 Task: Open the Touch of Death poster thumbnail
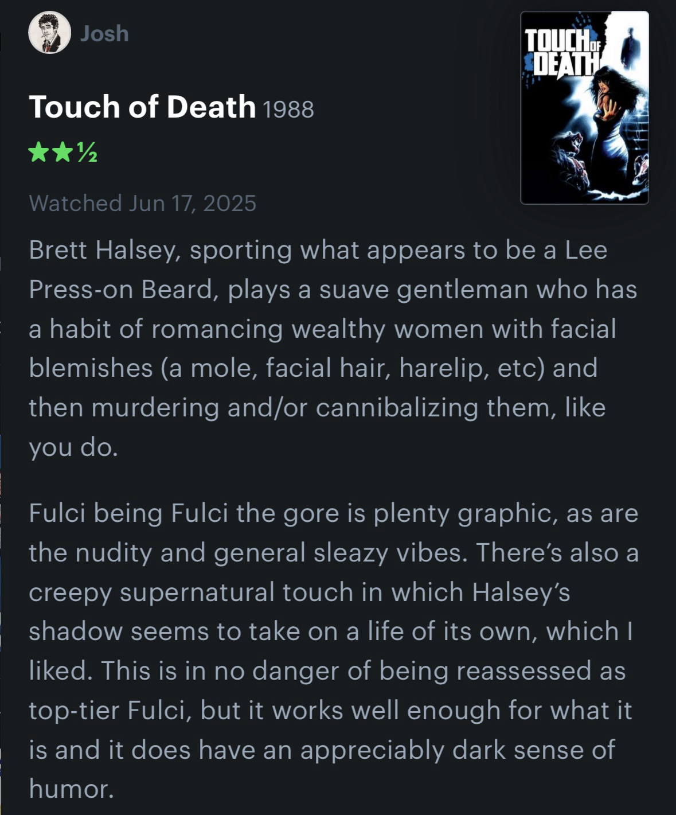coord(584,108)
